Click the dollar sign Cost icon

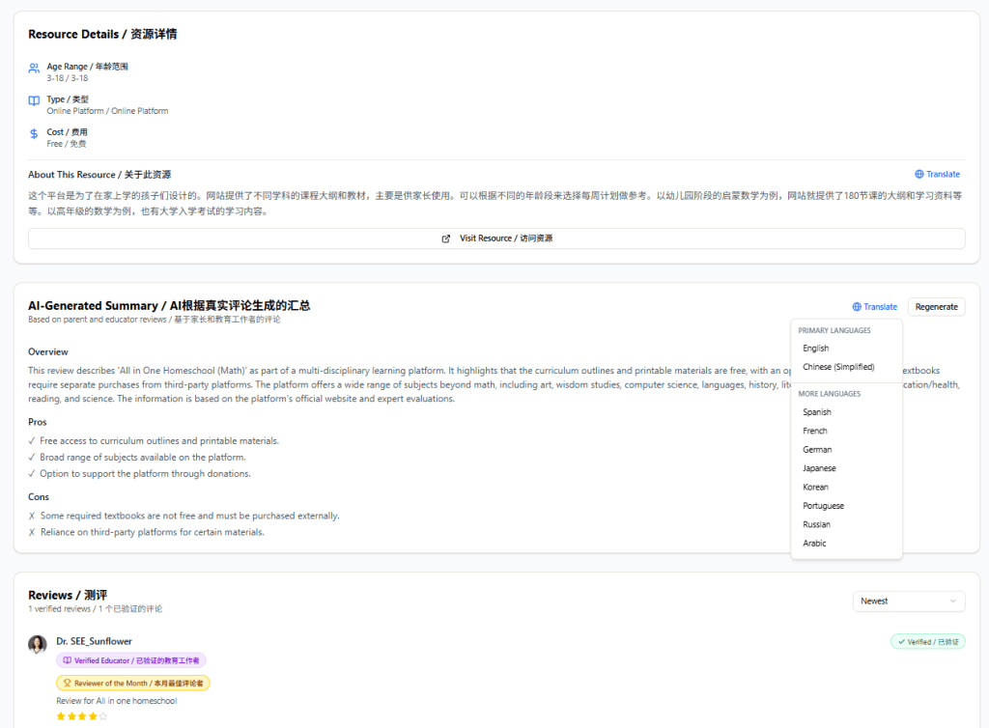coord(34,134)
